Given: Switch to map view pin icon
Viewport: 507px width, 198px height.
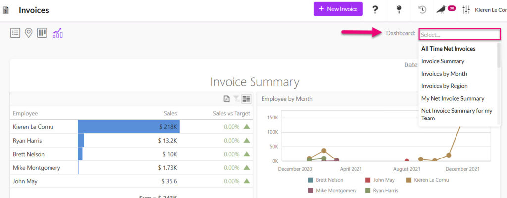Looking at the screenshot, I should point(29,33).
